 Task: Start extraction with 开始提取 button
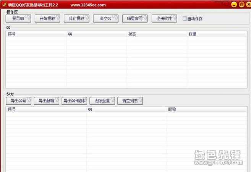tap(47, 19)
